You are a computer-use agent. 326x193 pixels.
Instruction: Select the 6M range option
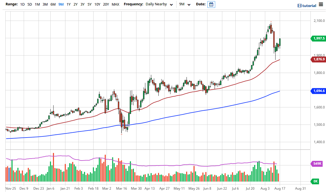[x=53, y=4]
